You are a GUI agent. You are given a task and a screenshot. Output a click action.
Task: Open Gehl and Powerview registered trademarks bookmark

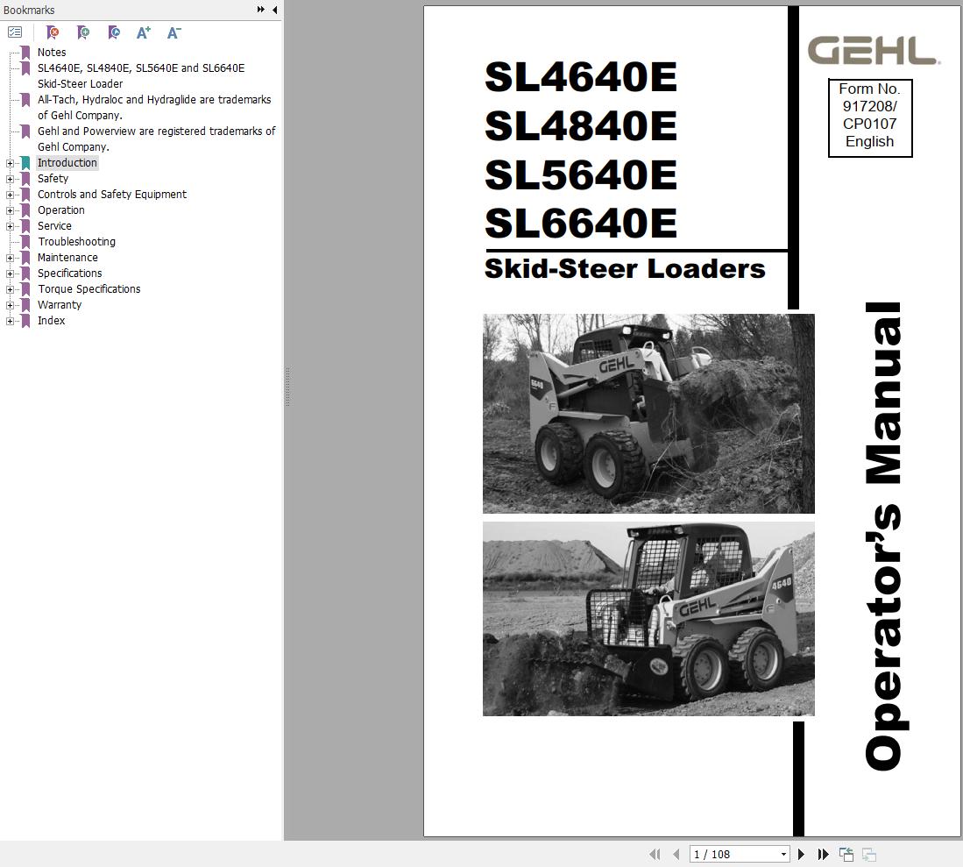pos(157,139)
